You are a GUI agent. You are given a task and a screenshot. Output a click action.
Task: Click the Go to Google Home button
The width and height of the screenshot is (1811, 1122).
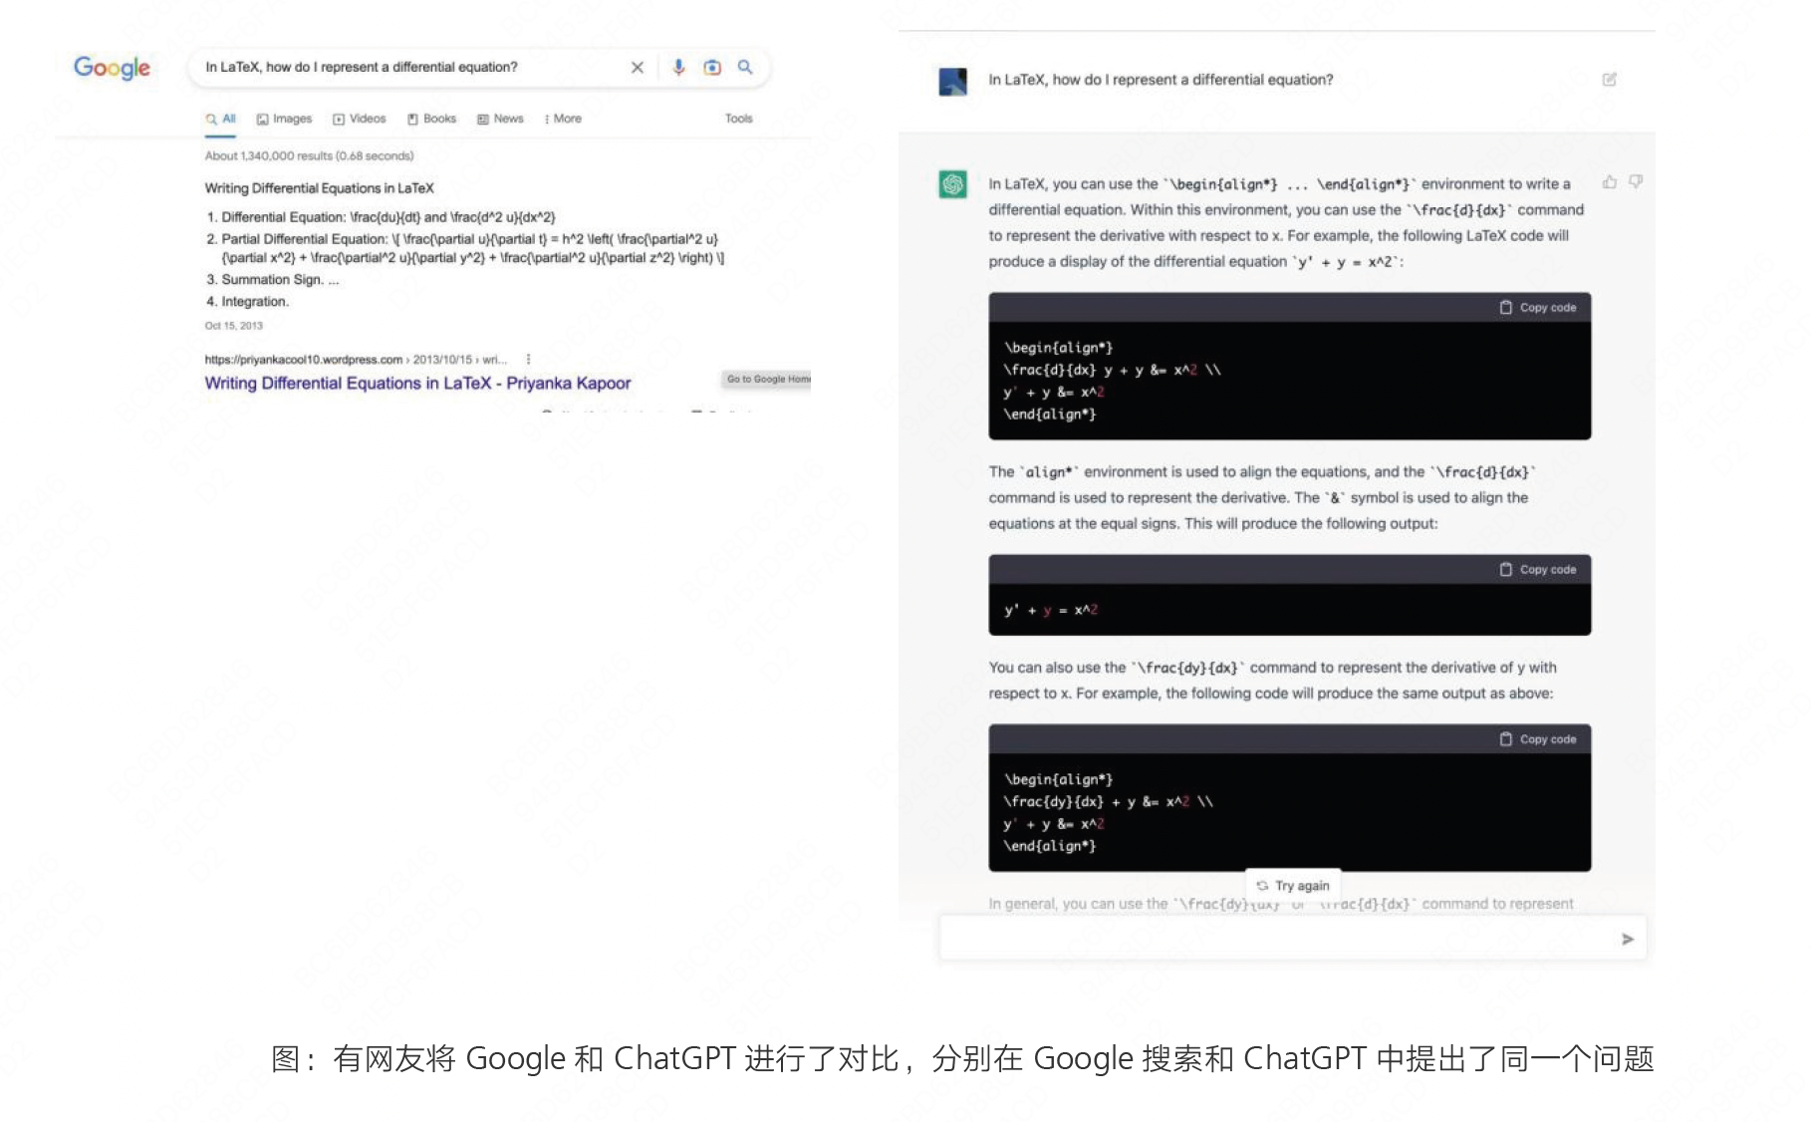click(x=768, y=379)
